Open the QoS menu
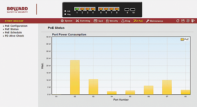197x107 pixels. [98, 21]
